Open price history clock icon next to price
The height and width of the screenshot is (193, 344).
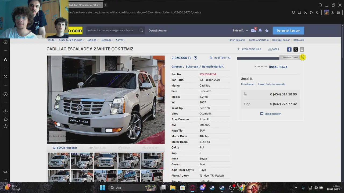tap(195, 58)
